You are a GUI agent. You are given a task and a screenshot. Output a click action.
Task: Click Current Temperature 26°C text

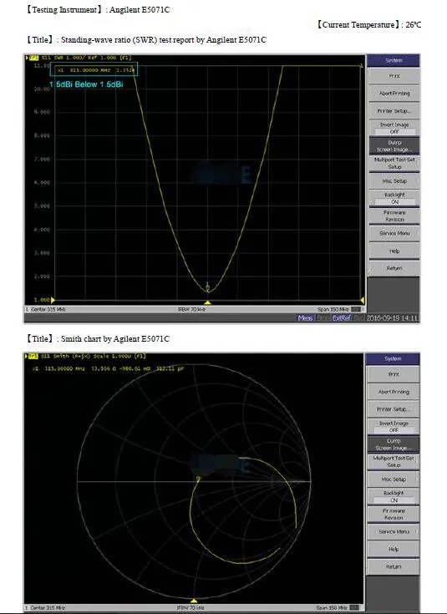click(x=369, y=25)
